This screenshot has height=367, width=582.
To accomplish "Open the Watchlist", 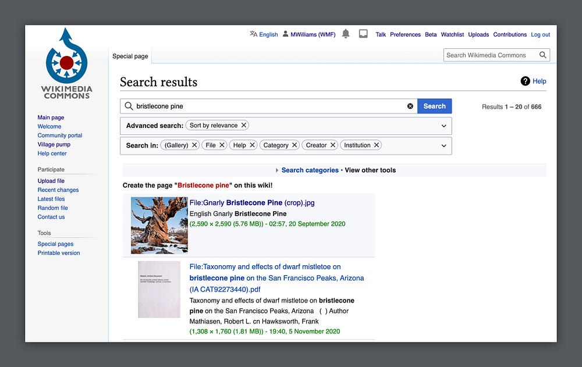I will pos(452,34).
